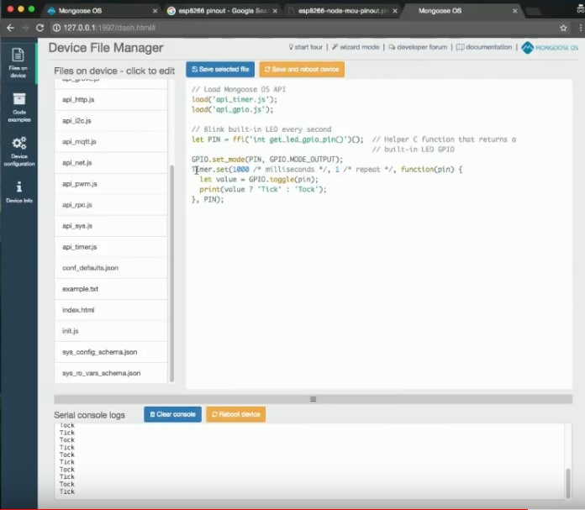Open the start tour link
Screen dimensions: 585x510
pos(306,47)
